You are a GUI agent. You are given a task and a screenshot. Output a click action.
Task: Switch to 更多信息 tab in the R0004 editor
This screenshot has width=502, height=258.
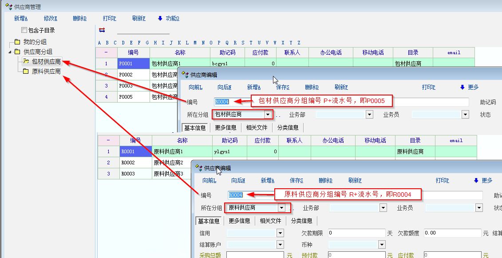pos(239,221)
